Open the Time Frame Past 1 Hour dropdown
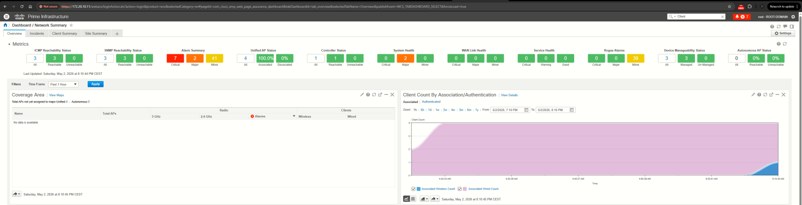The height and width of the screenshot is (205, 802). [x=63, y=84]
